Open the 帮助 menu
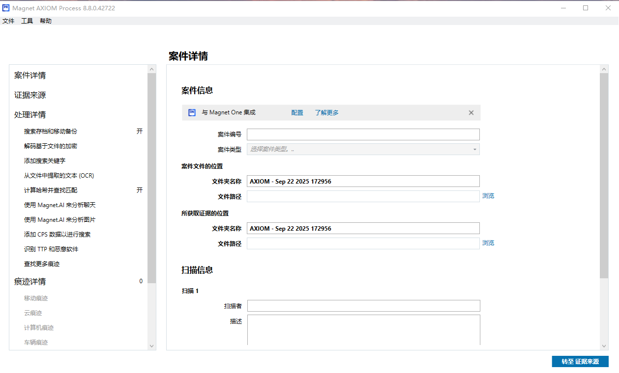The width and height of the screenshot is (619, 373). coord(46,21)
